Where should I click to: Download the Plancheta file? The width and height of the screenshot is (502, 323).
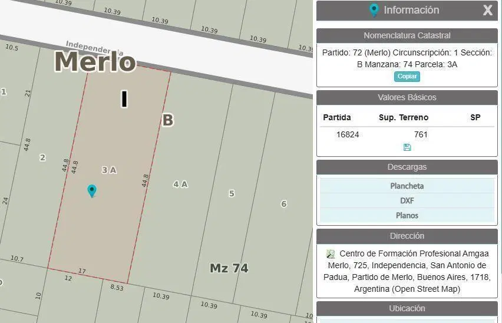click(407, 186)
